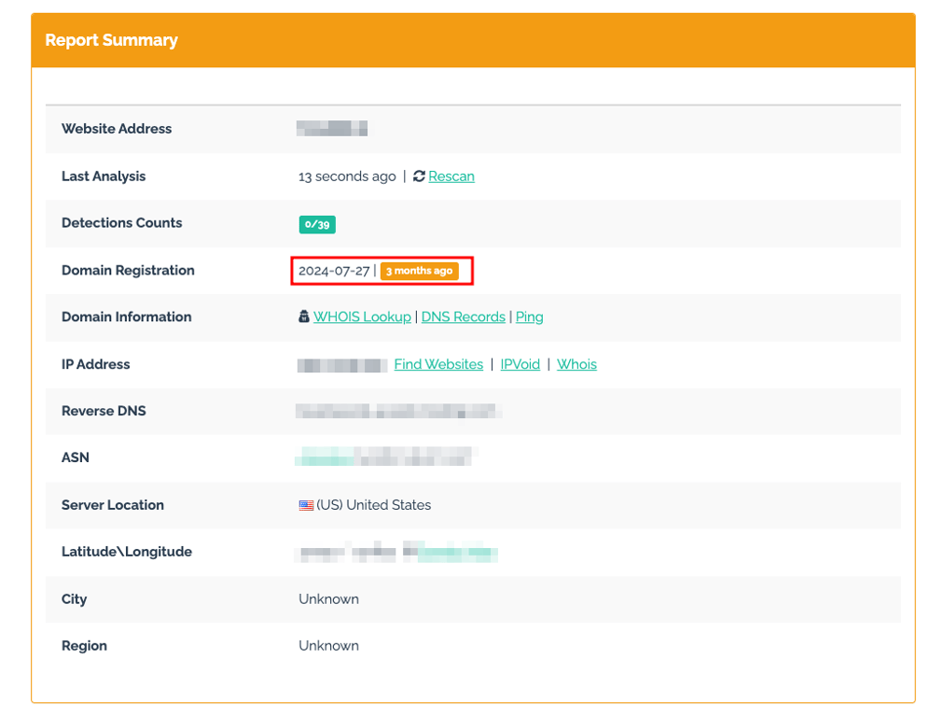The height and width of the screenshot is (717, 944).
Task: Click the circular Rescan refresh icon
Action: tap(418, 176)
